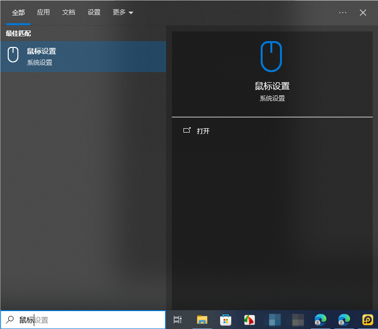Open Microsoft Store from the taskbar
The image size is (378, 329).
tap(225, 320)
